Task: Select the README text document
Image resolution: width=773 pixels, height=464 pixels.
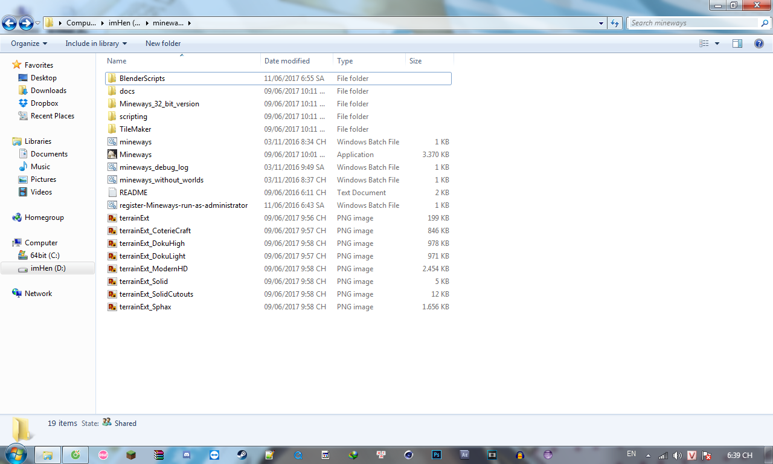Action: pos(278,193)
